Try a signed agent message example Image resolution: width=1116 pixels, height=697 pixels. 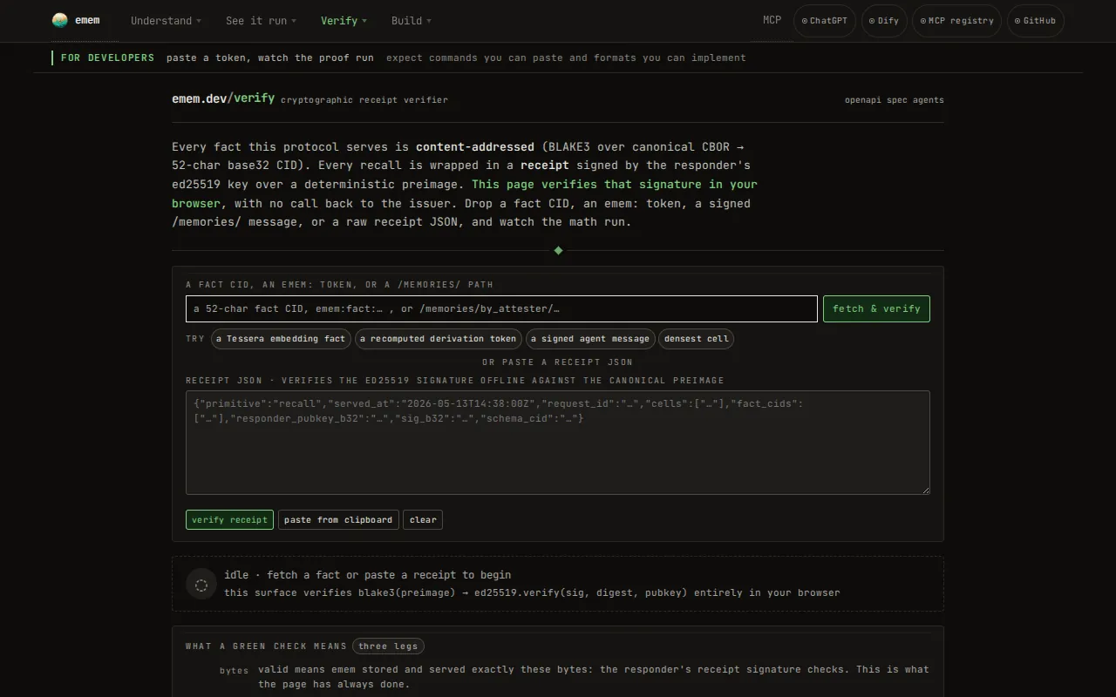point(590,339)
